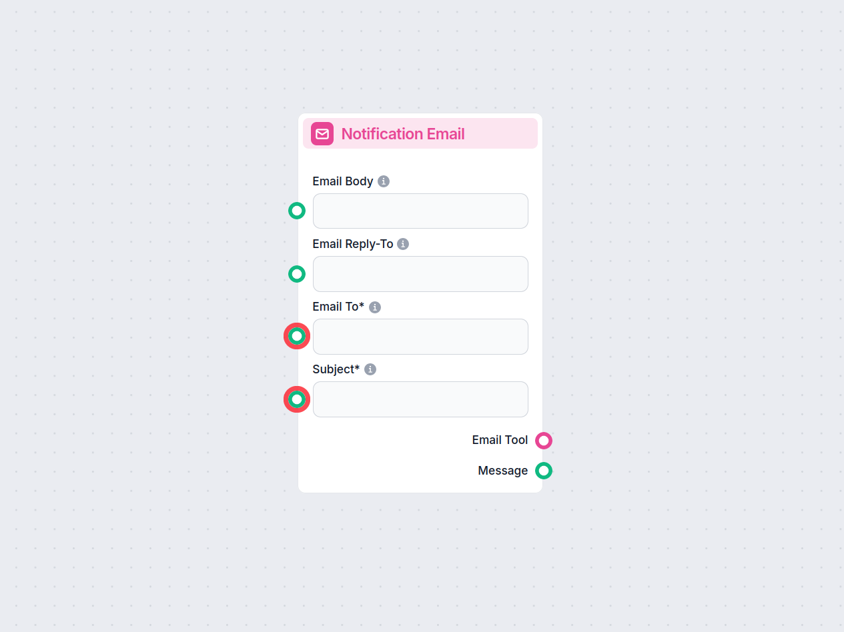Click the red-ringed port next to Email To
Viewport: 844px width, 632px height.
pyautogui.click(x=297, y=336)
